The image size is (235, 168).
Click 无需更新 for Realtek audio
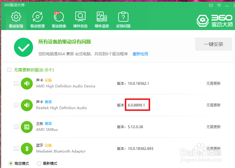point(214,105)
